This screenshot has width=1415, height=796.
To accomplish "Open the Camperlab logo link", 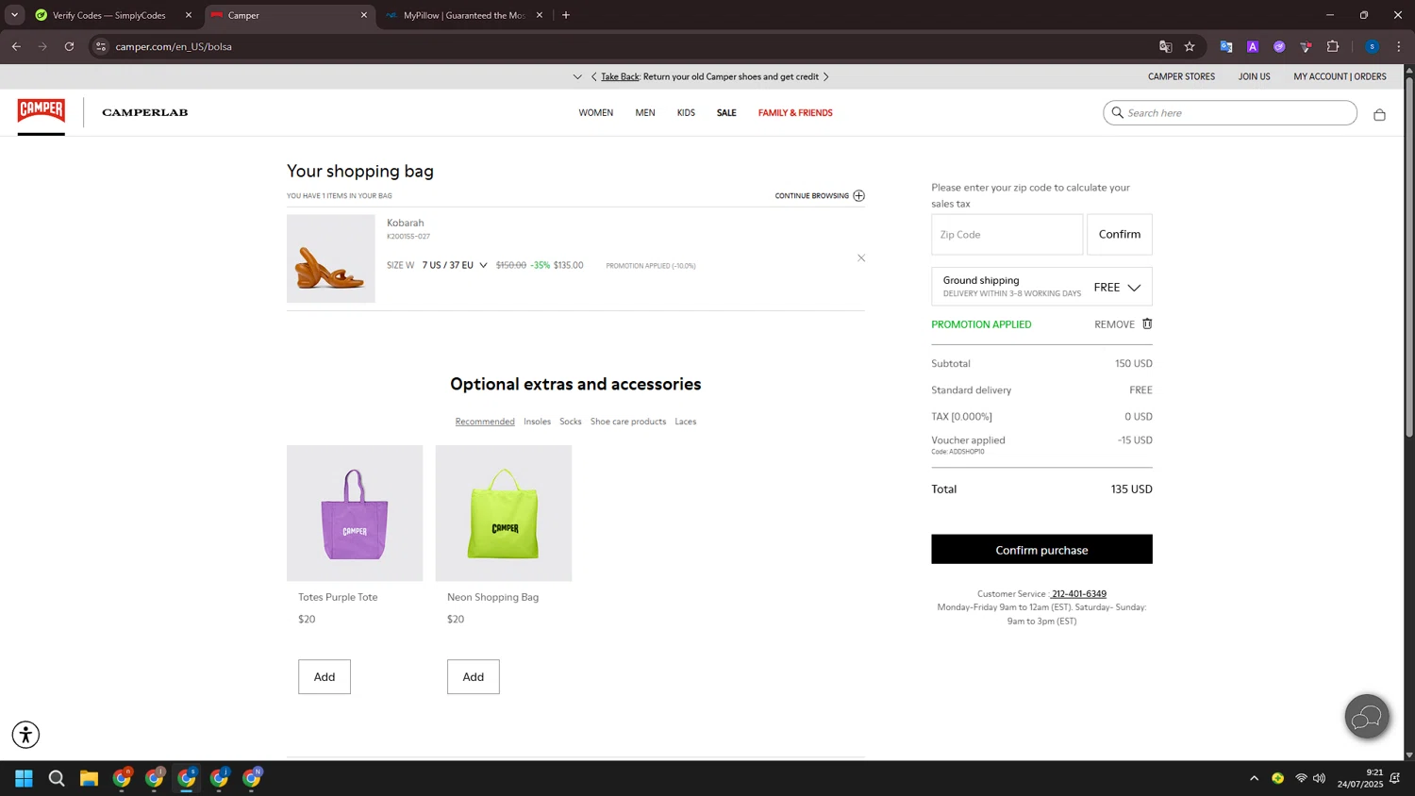I will 145,112.
